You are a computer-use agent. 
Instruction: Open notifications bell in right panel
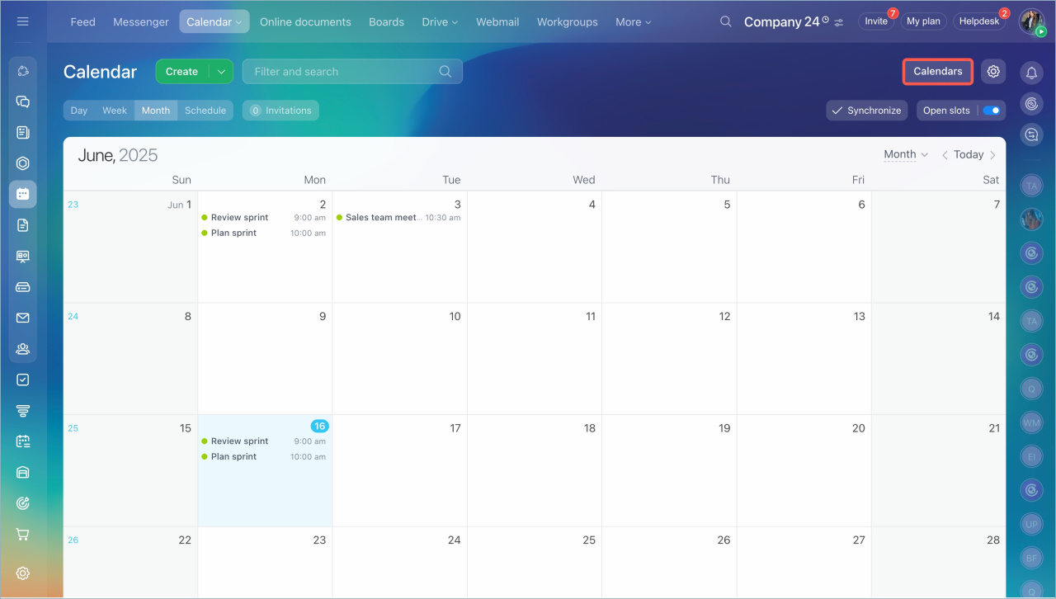point(1031,73)
